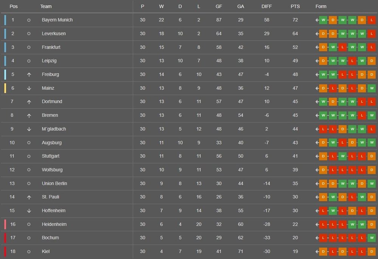Click the Team column header
378x259 pixels.
(46, 6)
